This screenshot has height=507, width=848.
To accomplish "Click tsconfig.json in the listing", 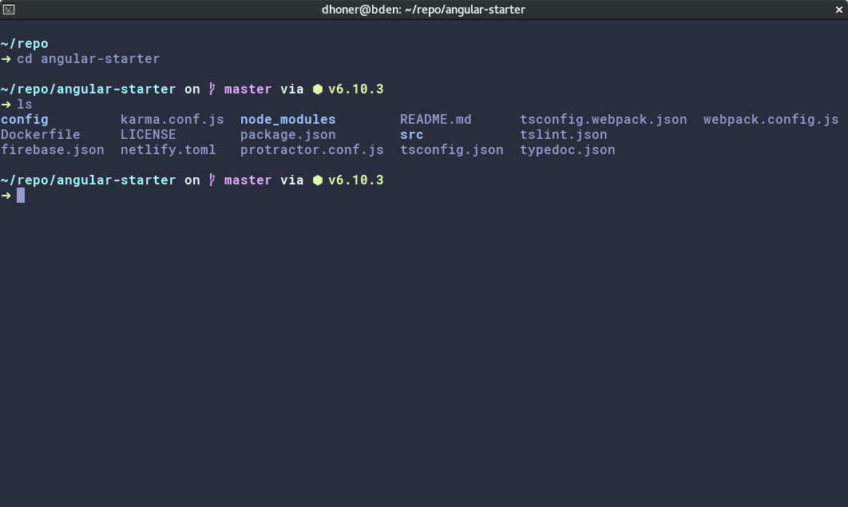I will [x=452, y=150].
